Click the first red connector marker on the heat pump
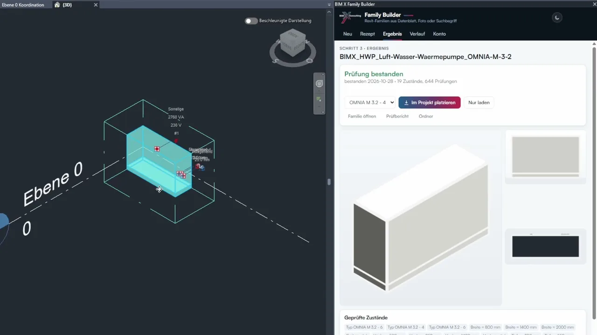 coord(157,149)
